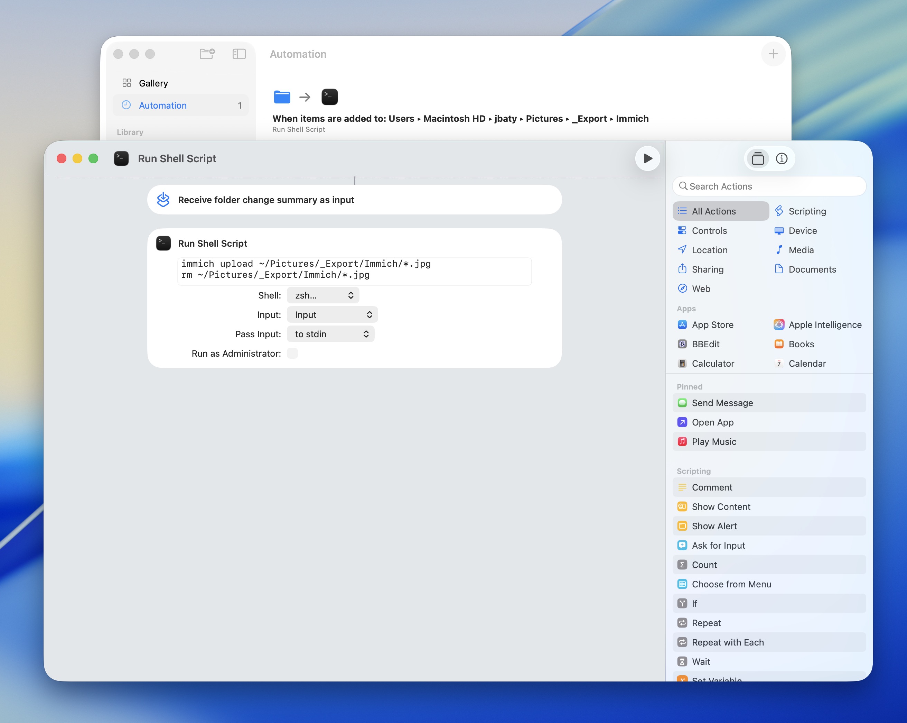Click the blue folder icon in the automation entry
This screenshot has height=723, width=907.
pos(282,97)
